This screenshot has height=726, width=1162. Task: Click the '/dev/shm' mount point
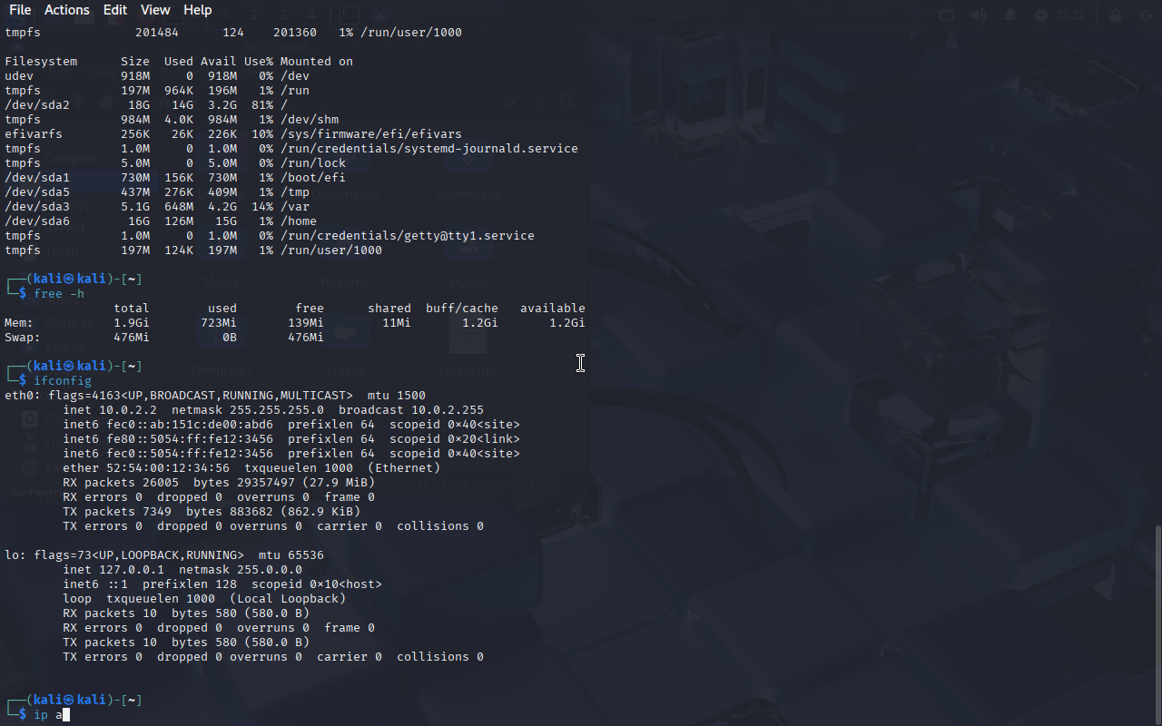tap(310, 120)
